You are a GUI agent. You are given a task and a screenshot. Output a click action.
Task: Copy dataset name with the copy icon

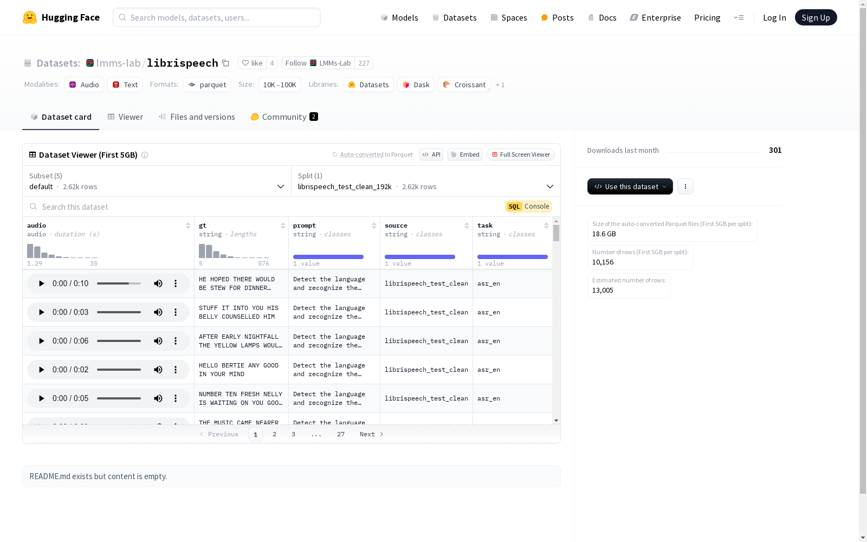coord(226,63)
